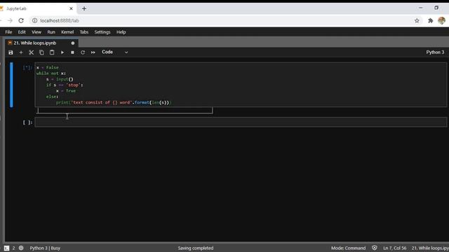This screenshot has height=252, width=449.
Task: Click the Saving completed status message
Action: tap(196, 248)
